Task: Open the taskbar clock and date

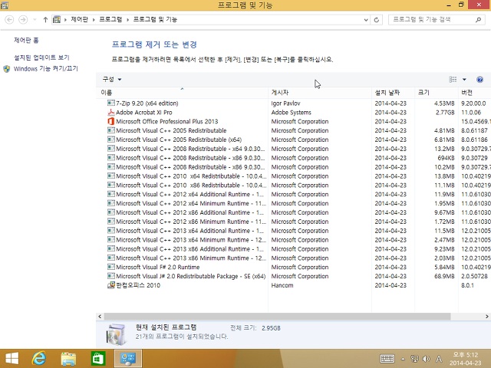Action: pyautogui.click(x=466, y=359)
